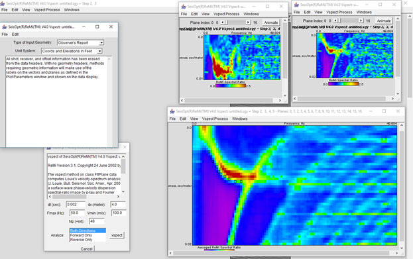This screenshot has width=413, height=259.
Task: Click left arrow of right Plane Index slider
Action: click(x=335, y=21)
